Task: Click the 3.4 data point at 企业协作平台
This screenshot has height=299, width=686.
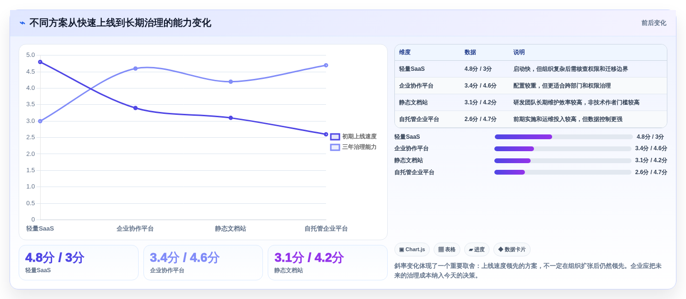Action: point(135,108)
